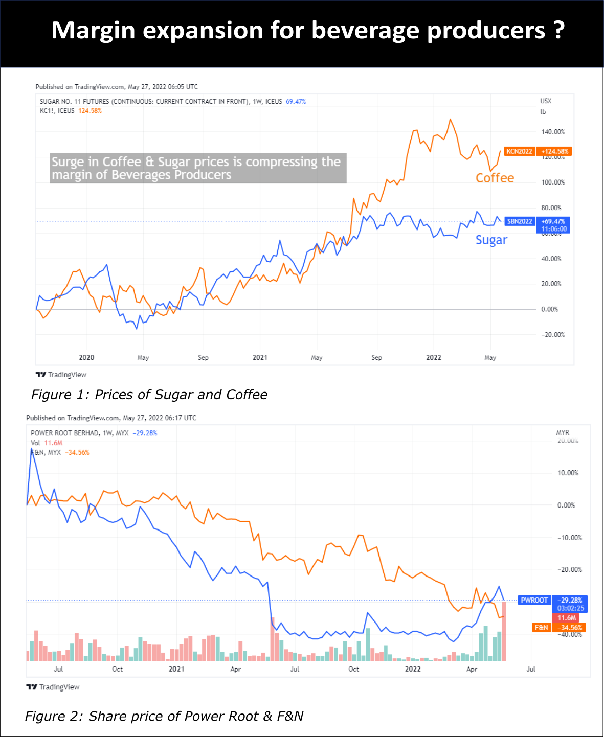The image size is (604, 737).
Task: Click the USX currency label on top chart
Action: (546, 101)
